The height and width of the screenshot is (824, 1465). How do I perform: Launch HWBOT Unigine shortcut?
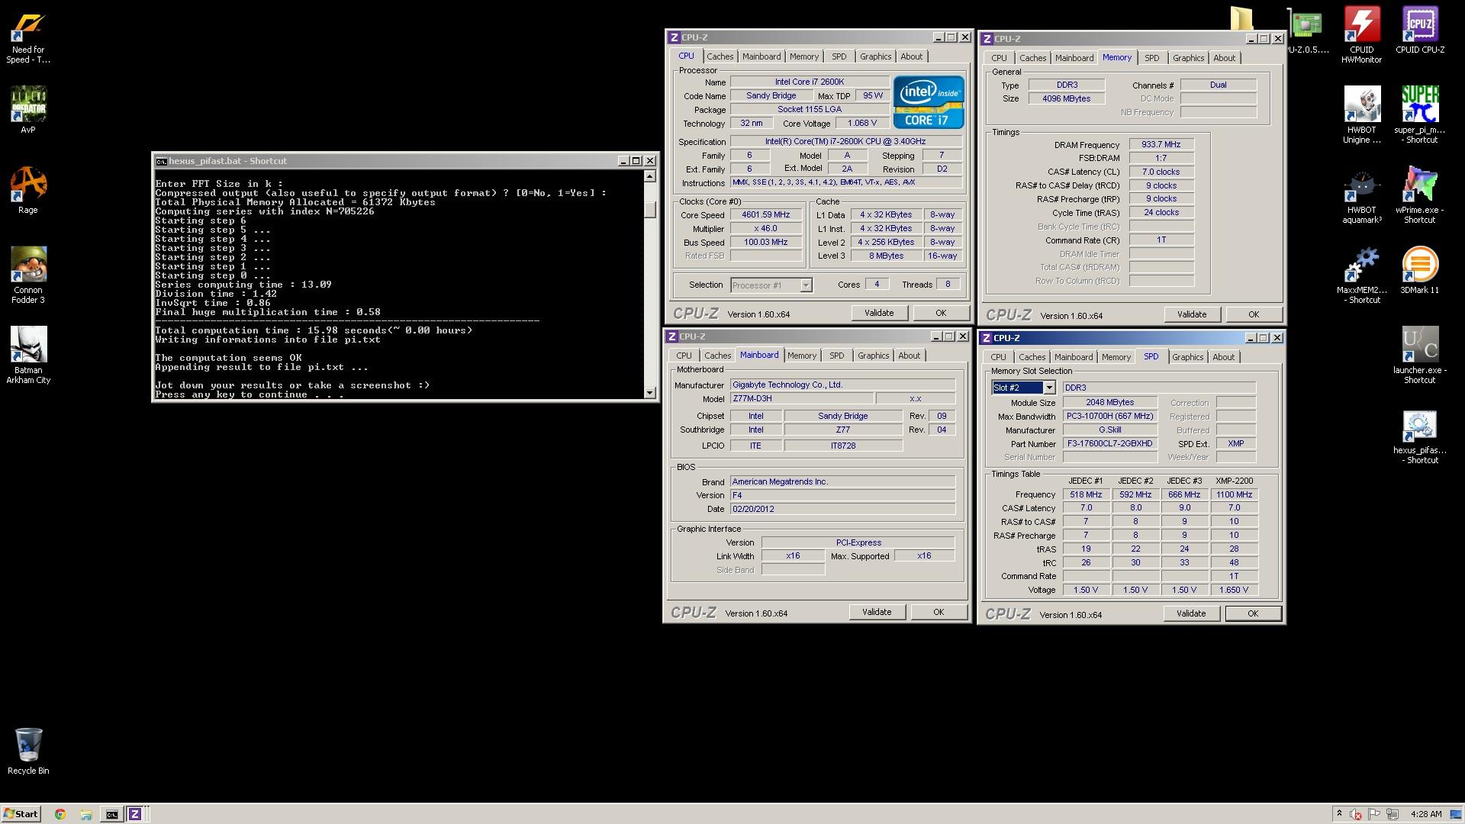click(x=1362, y=115)
